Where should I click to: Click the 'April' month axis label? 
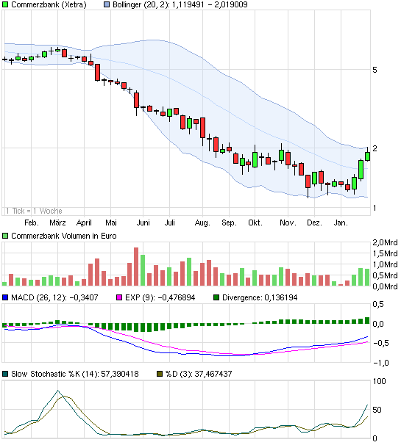[x=84, y=222]
